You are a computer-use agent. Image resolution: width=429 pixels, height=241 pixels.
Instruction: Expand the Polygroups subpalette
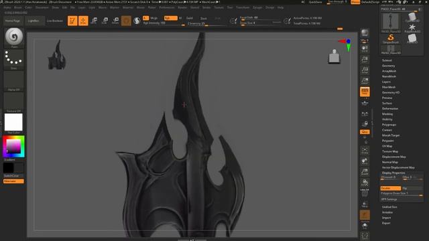point(389,125)
